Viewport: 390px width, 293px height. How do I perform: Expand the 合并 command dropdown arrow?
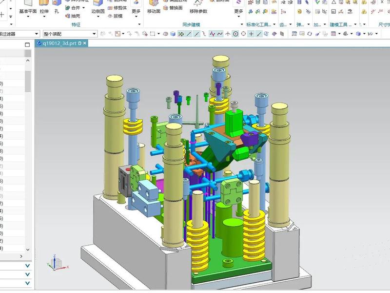tap(83, 8)
